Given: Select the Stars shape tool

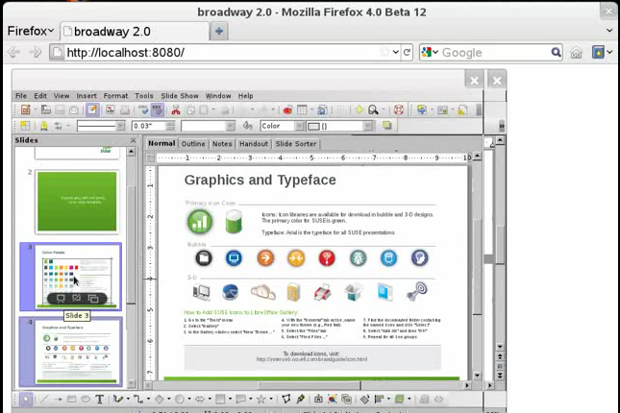Looking at the screenshot, I should pyautogui.click(x=260, y=400).
